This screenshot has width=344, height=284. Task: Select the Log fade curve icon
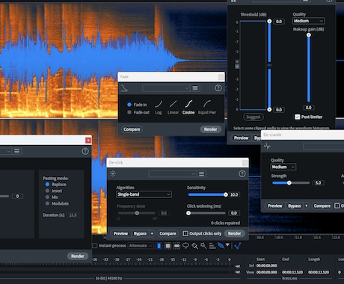(159, 104)
